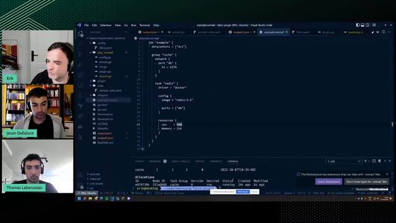396x223 pixels.
Task: Expand the Outline section in the sidebar
Action: tap(95, 174)
